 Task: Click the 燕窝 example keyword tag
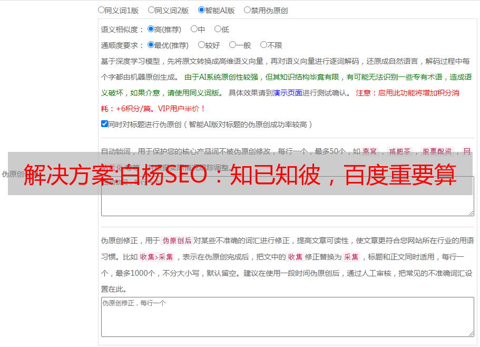pos(370,151)
